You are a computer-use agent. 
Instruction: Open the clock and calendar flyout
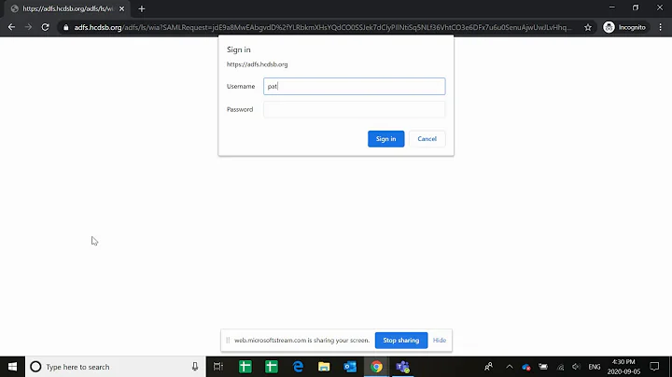[x=623, y=367]
